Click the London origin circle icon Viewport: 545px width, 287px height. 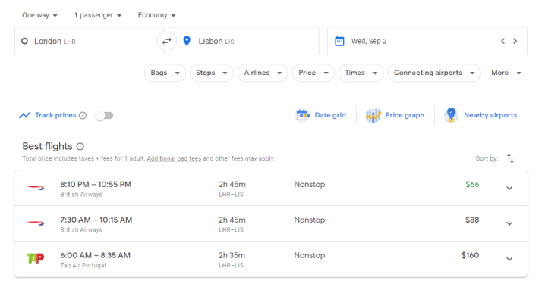pyautogui.click(x=24, y=41)
